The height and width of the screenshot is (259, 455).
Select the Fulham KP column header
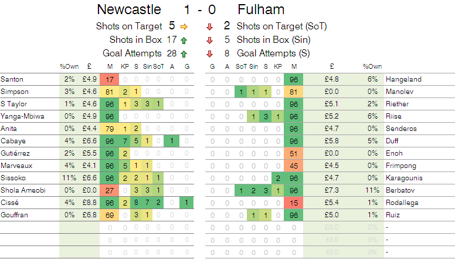[278, 66]
